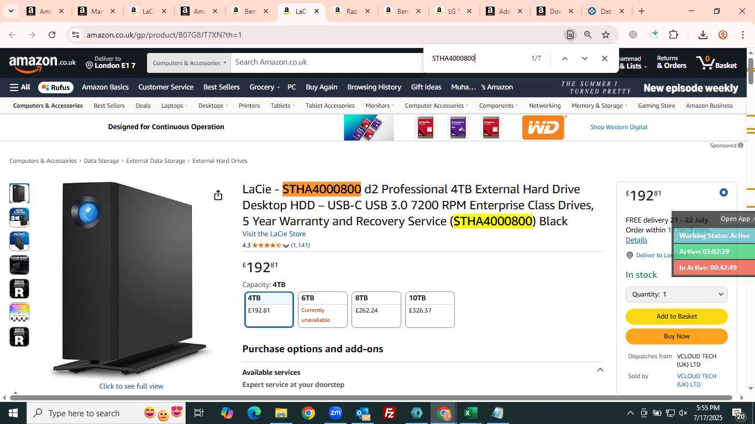This screenshot has width=755, height=424.
Task: Expand the Laptops submenu
Action: [175, 105]
